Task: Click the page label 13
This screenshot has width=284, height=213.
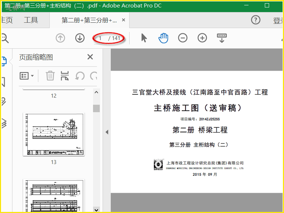Action: click(54, 162)
